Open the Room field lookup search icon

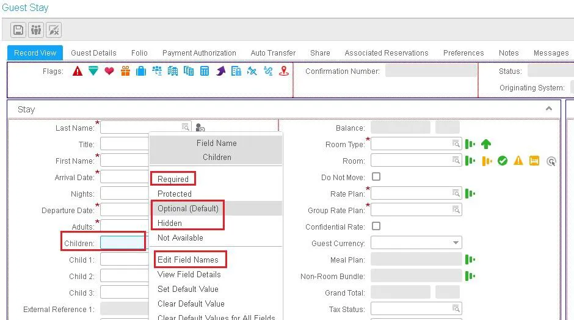pos(456,160)
